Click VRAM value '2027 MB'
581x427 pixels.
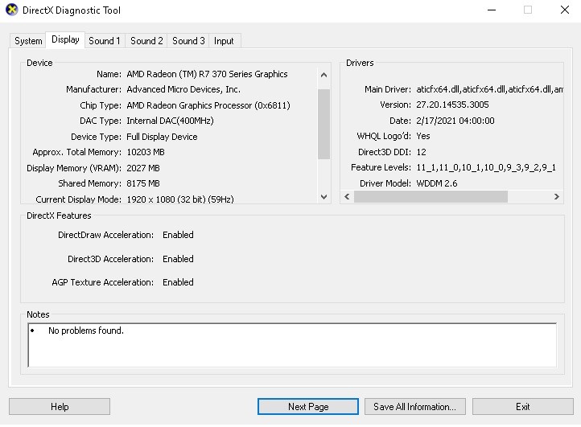click(143, 168)
